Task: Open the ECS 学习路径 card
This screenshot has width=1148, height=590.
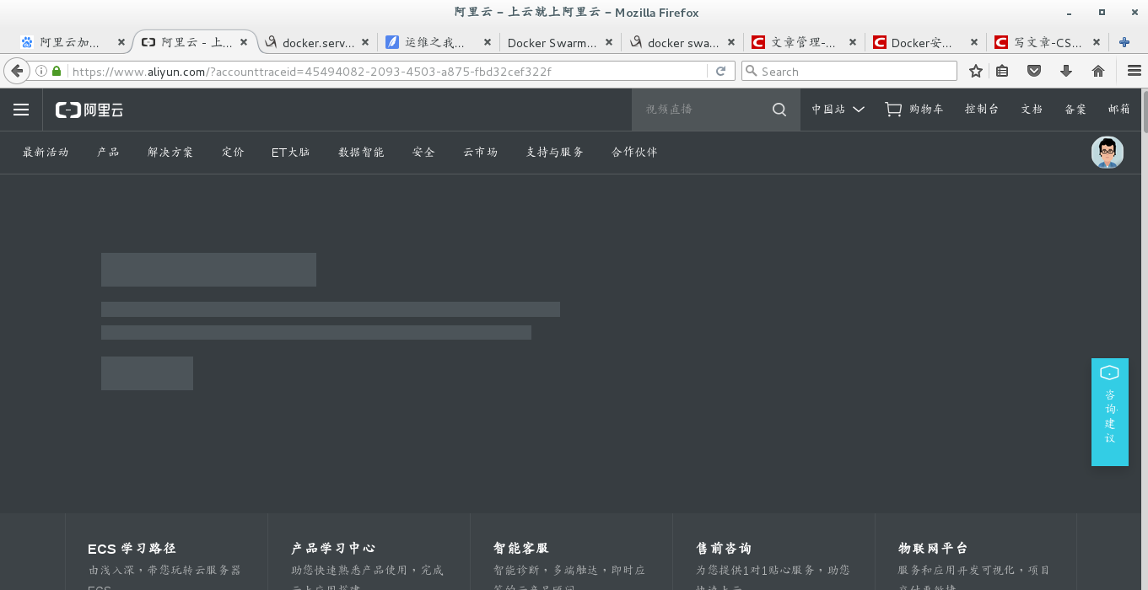Action: coord(166,552)
